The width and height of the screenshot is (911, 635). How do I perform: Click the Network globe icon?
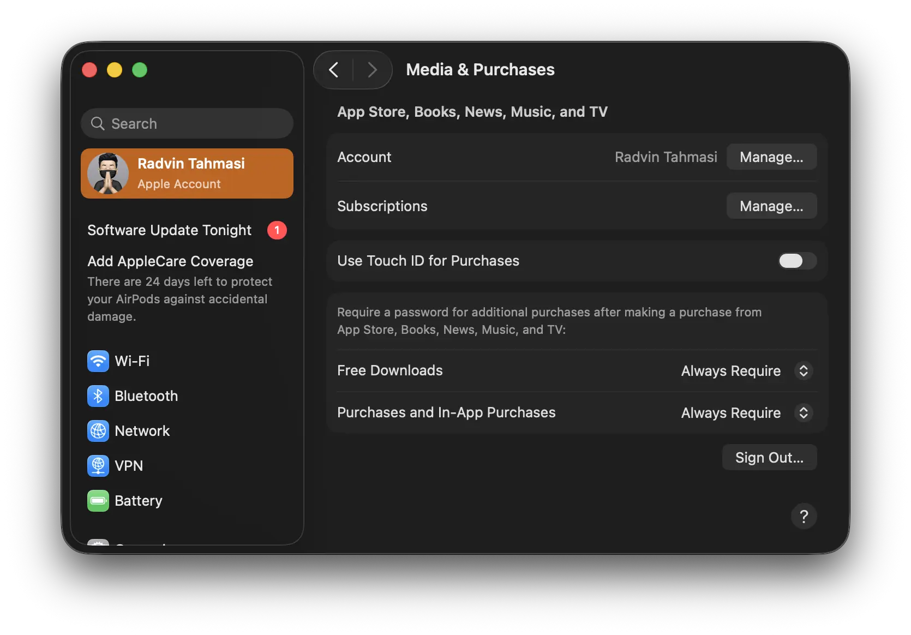pos(98,431)
